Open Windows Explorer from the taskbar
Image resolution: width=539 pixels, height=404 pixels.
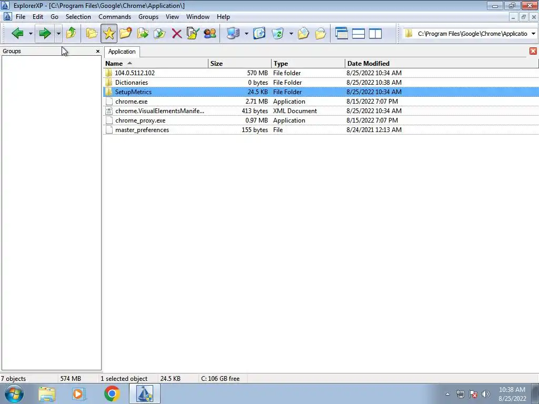click(x=47, y=394)
